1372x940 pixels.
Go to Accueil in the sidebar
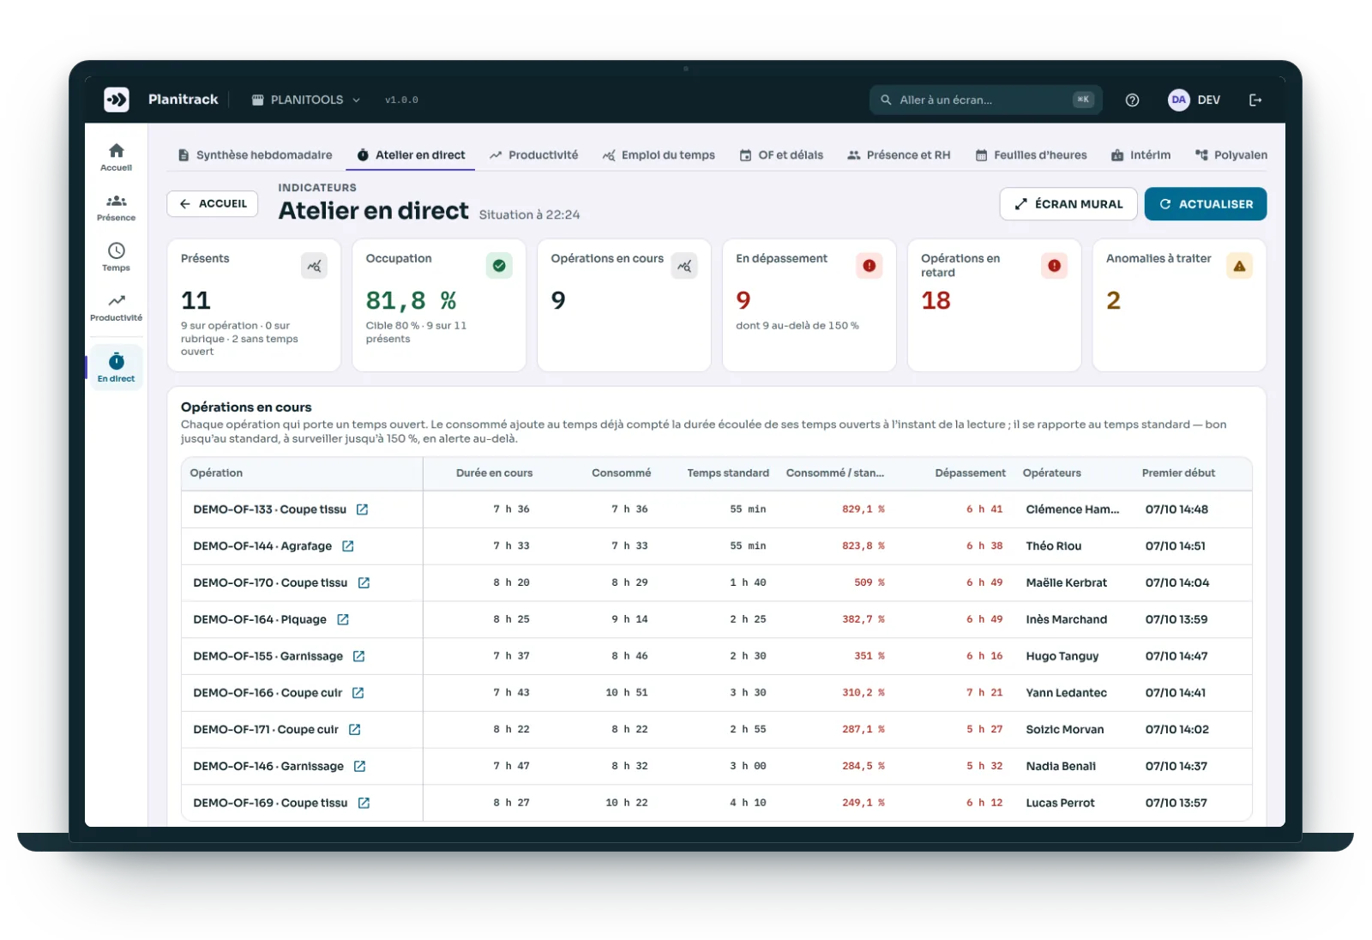click(117, 158)
